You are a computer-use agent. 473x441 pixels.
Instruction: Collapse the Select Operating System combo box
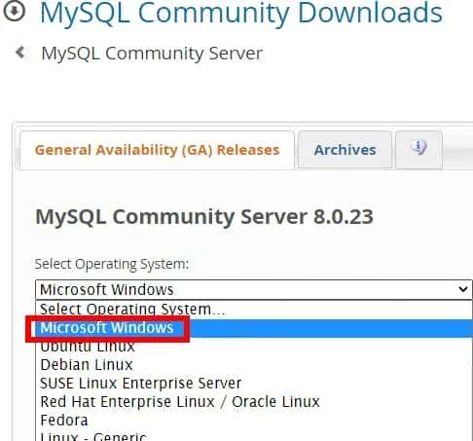[254, 289]
